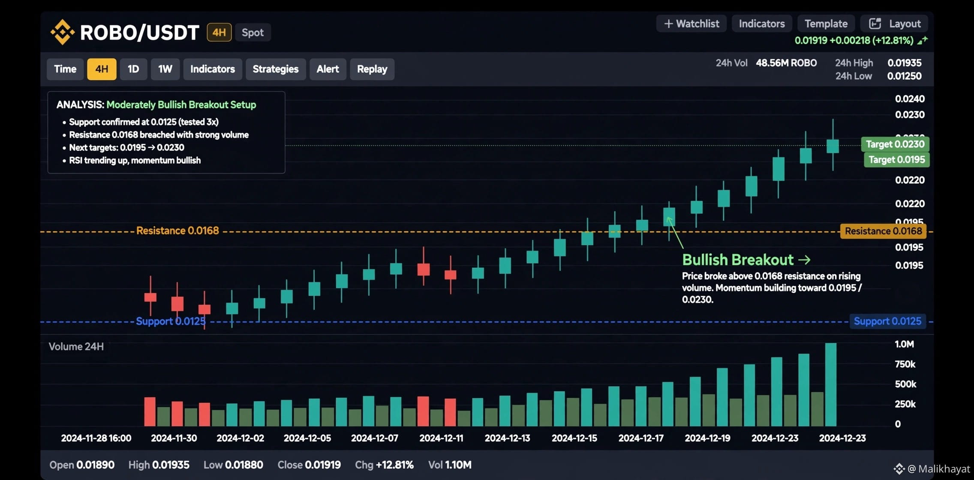This screenshot has width=974, height=480.
Task: Click the top-right Indicators button
Action: [x=762, y=24]
